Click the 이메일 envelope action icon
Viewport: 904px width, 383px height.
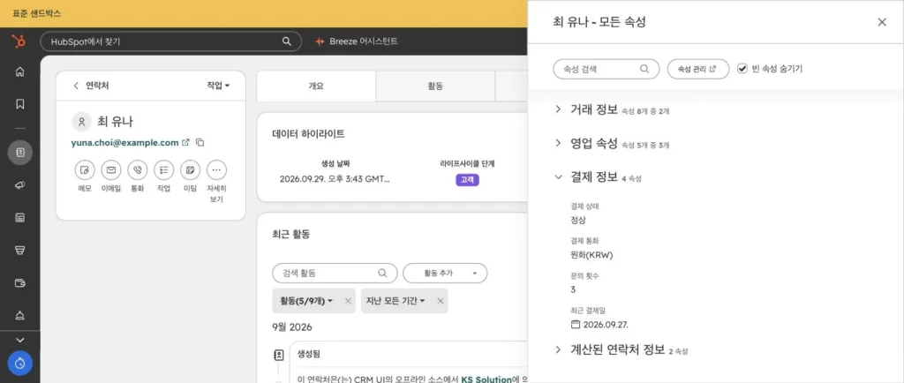tap(111, 170)
